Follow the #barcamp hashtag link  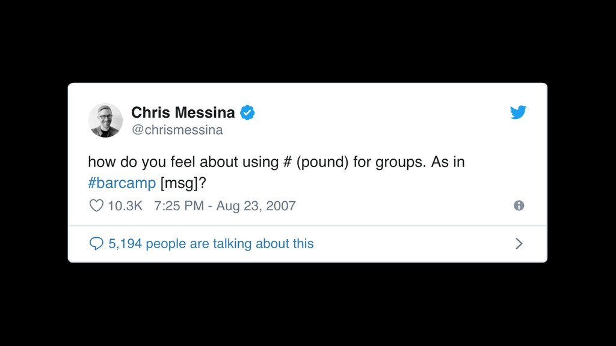(122, 183)
